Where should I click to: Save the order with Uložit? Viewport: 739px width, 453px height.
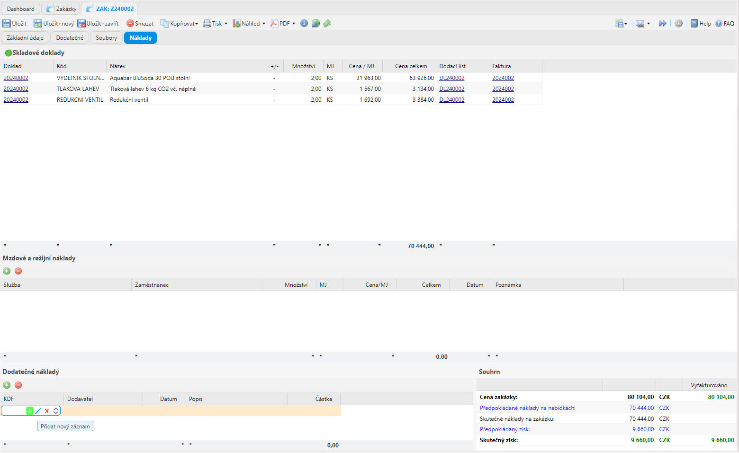[15, 23]
